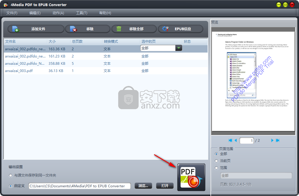299x196 pixels.
Task: Click the output path text field
Action: (x=80, y=186)
